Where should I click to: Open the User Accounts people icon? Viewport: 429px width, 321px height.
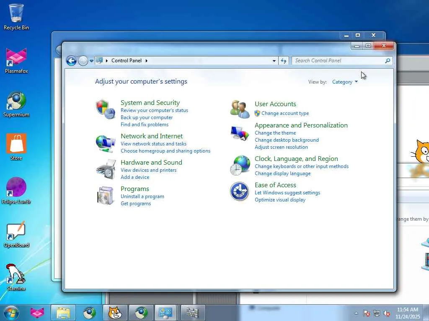(x=240, y=109)
